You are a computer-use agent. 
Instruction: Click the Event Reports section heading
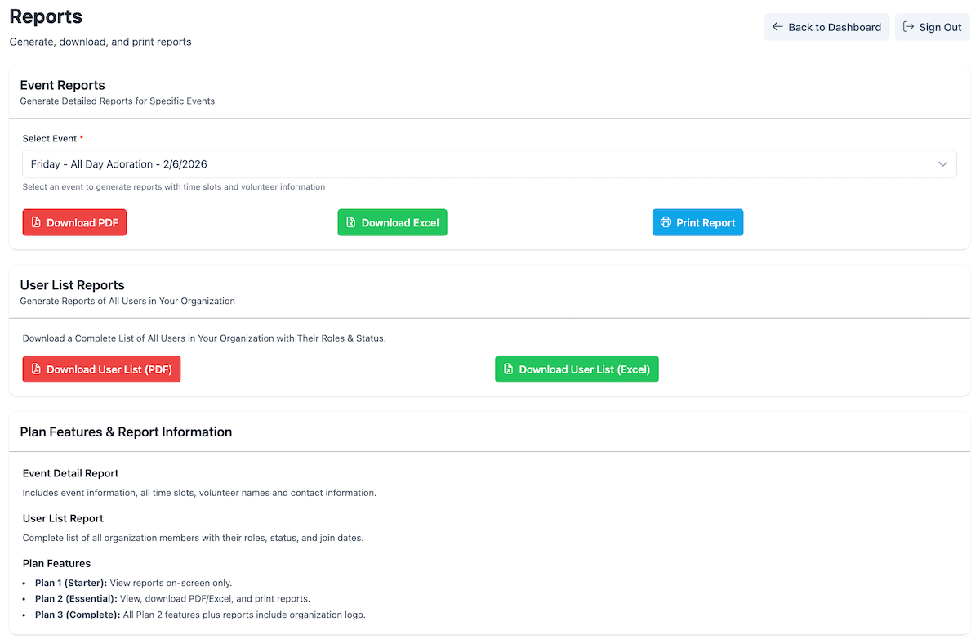pyautogui.click(x=62, y=85)
